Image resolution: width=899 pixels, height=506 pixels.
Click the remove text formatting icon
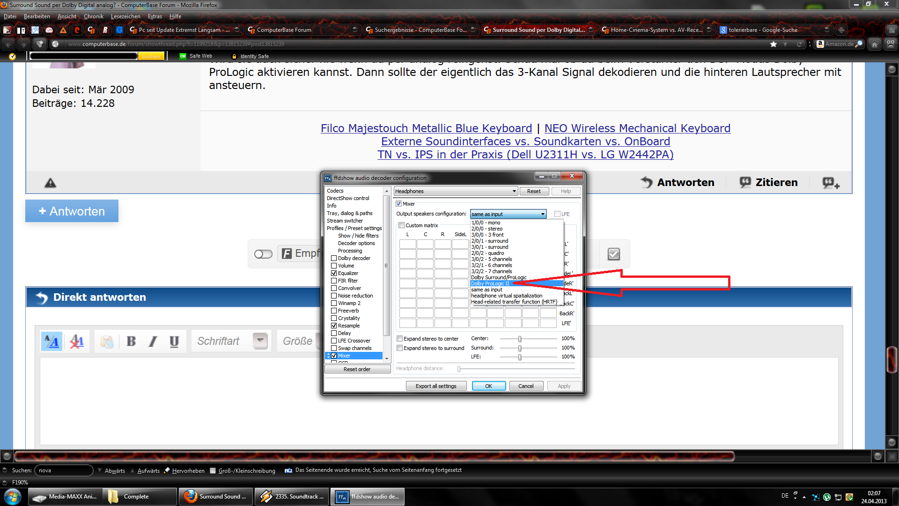[x=77, y=341]
